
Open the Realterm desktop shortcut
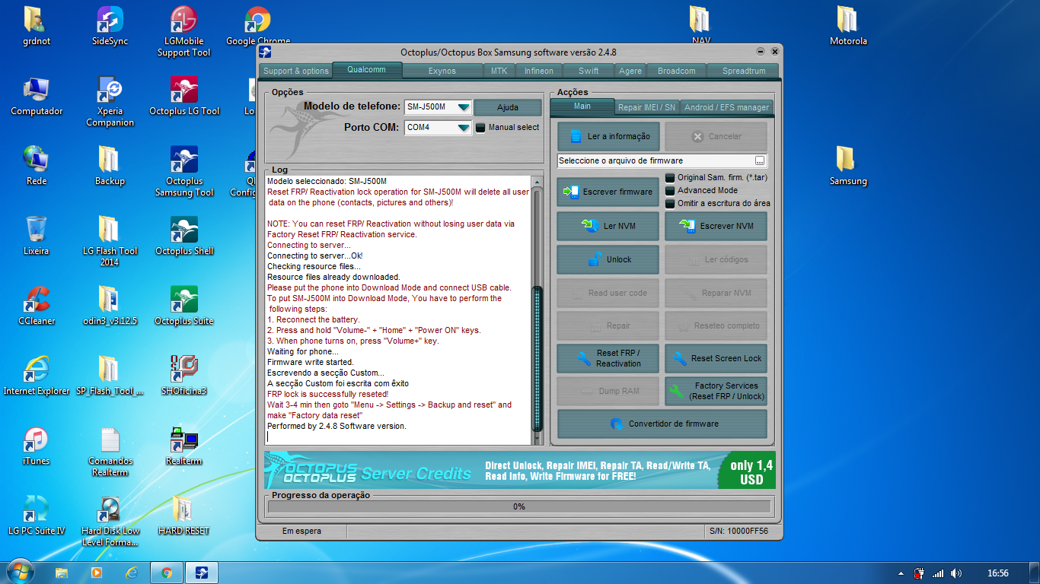tap(184, 446)
